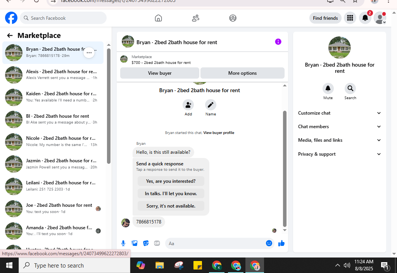The height and width of the screenshot is (273, 397).
Task: Open the account profile avatar menu
Action: [x=380, y=18]
